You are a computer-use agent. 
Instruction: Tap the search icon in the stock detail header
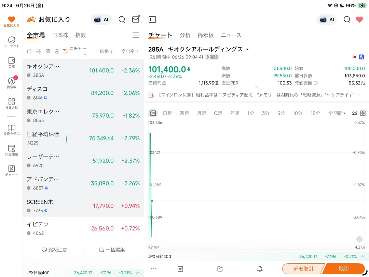(347, 19)
